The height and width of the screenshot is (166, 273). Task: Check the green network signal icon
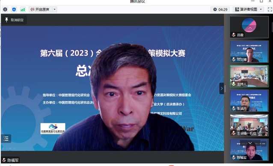[23, 9]
